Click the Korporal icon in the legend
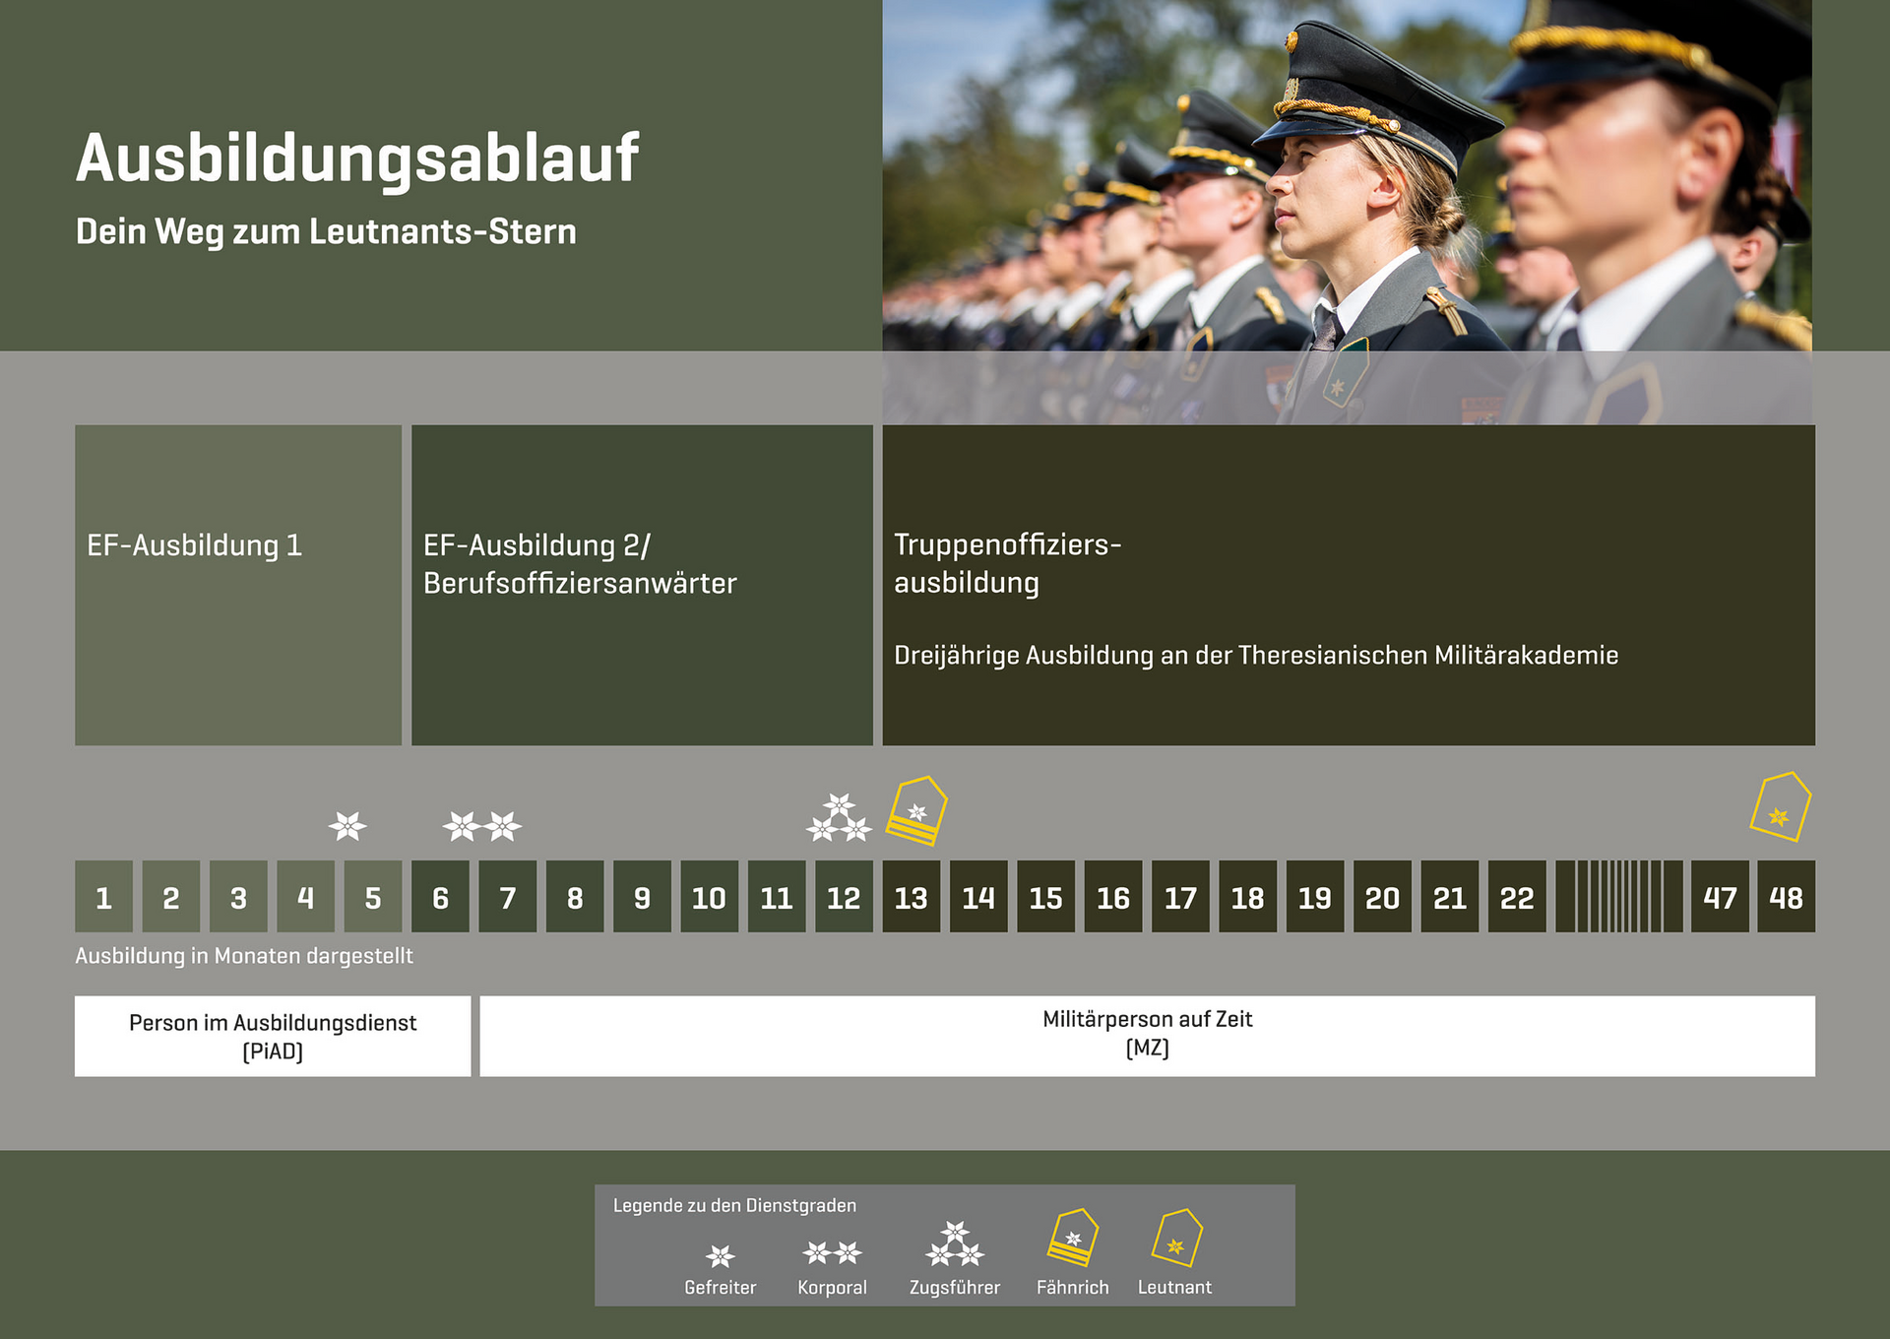 832,1252
